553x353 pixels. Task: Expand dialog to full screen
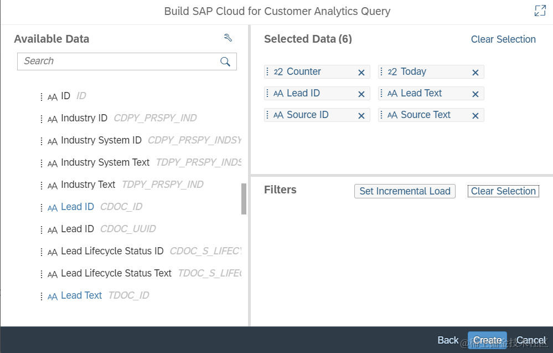(x=540, y=11)
